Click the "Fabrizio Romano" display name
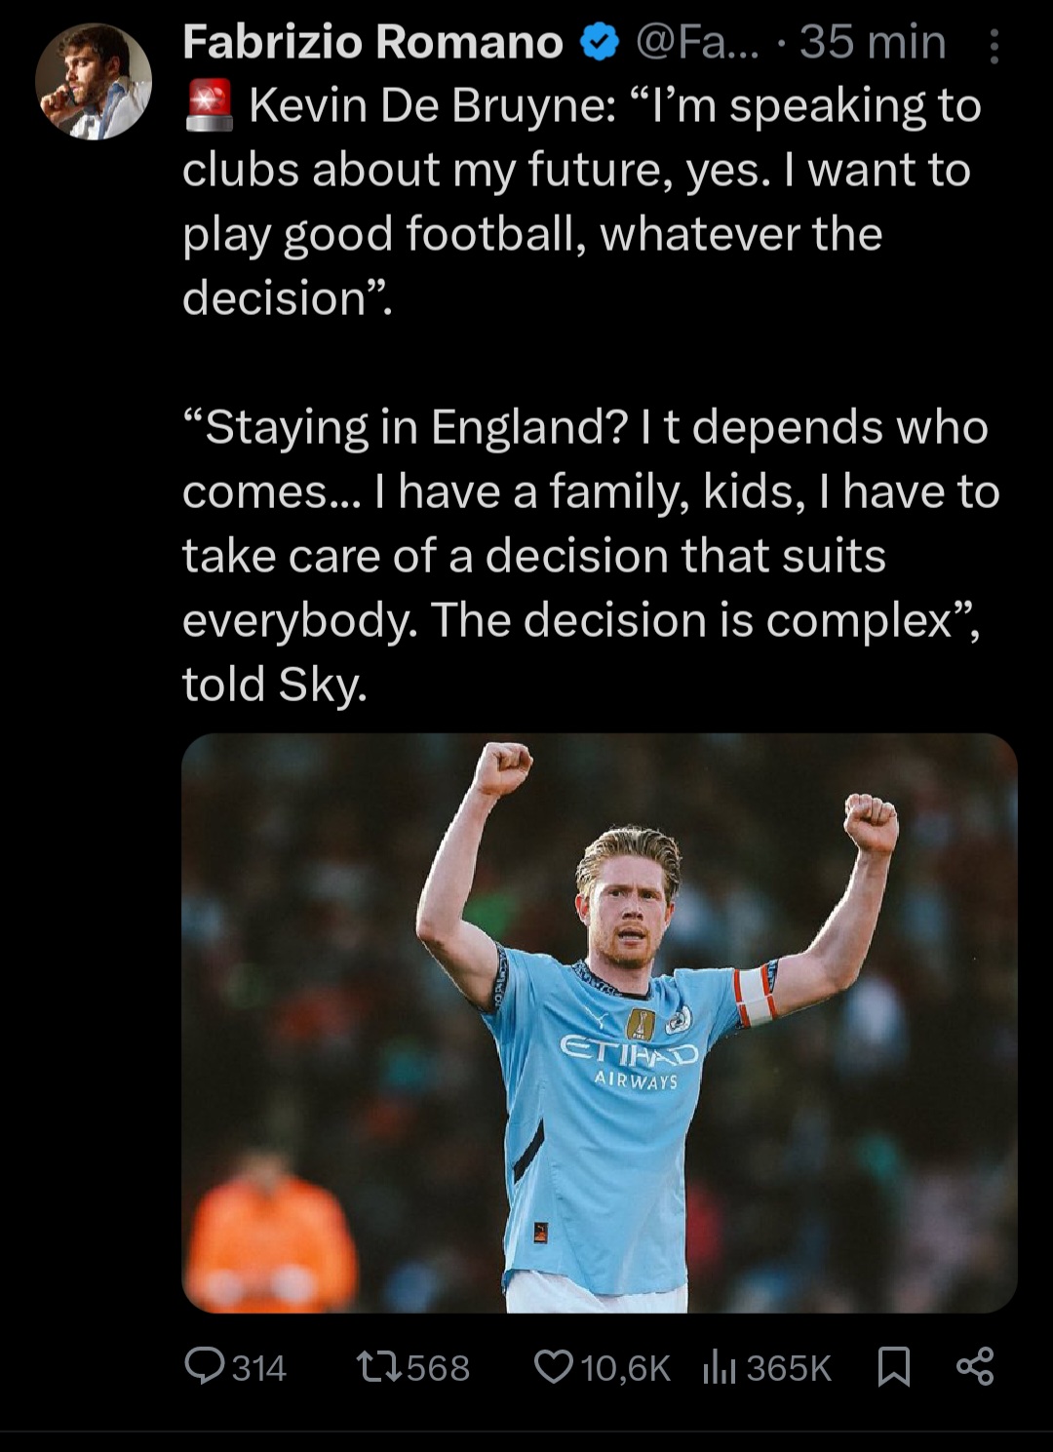 tap(372, 43)
